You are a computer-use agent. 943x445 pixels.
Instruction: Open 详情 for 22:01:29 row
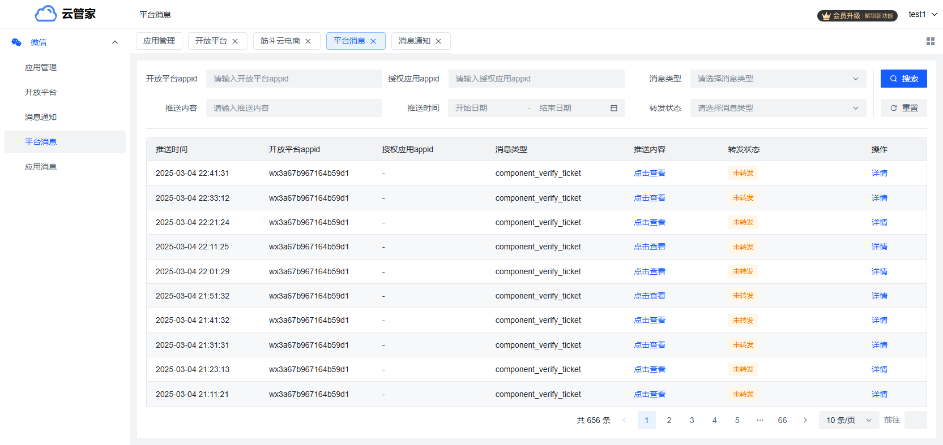pyautogui.click(x=880, y=271)
